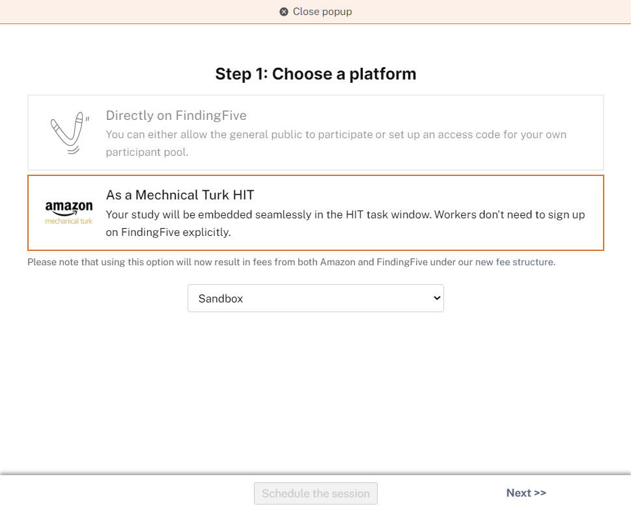Click the fees note below Mechanical Turk option
The width and height of the screenshot is (631, 511).
291,262
